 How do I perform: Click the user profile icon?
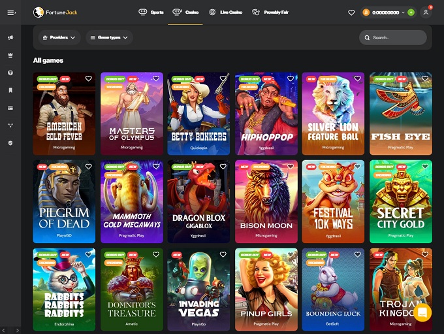click(x=426, y=12)
